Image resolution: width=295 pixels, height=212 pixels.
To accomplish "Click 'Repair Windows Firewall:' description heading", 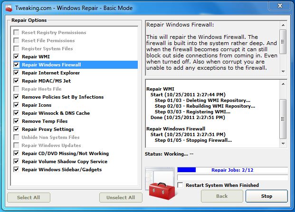I will click(180, 25).
